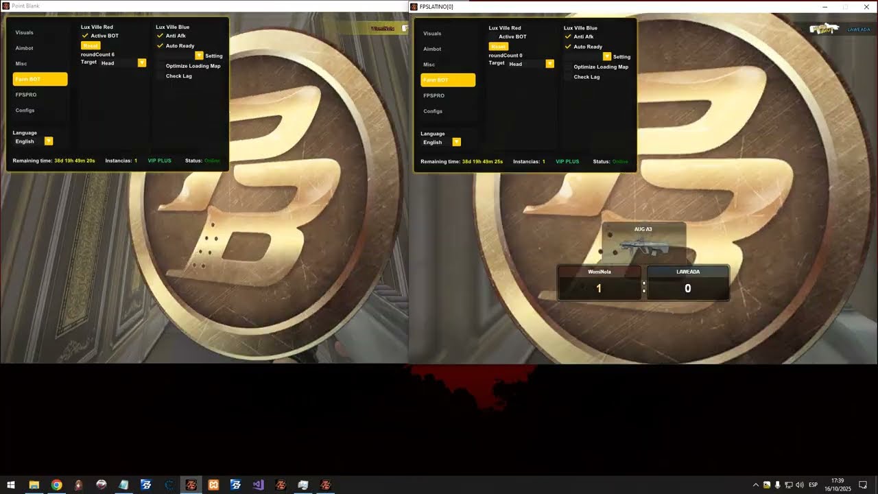
Task: Select Farm BOT in the FPSLATINO window
Action: 448,80
